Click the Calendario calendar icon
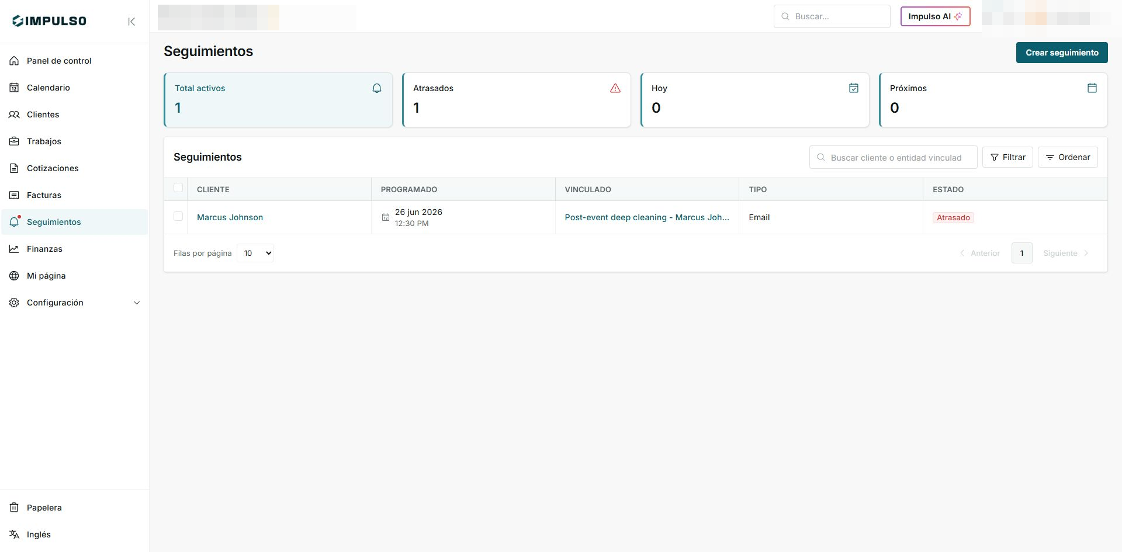The image size is (1122, 552). point(14,88)
